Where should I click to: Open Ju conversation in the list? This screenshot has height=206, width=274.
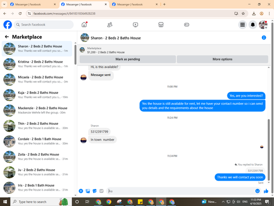37,172
